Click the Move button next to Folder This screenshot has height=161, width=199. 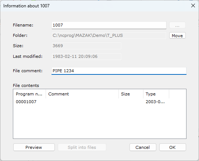pyautogui.click(x=177, y=36)
